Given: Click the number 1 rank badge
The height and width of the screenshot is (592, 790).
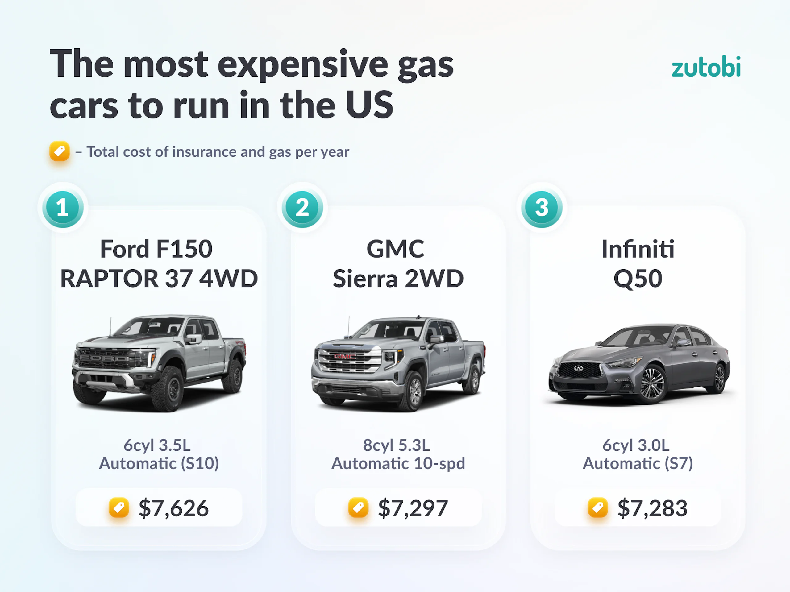Looking at the screenshot, I should [x=63, y=208].
